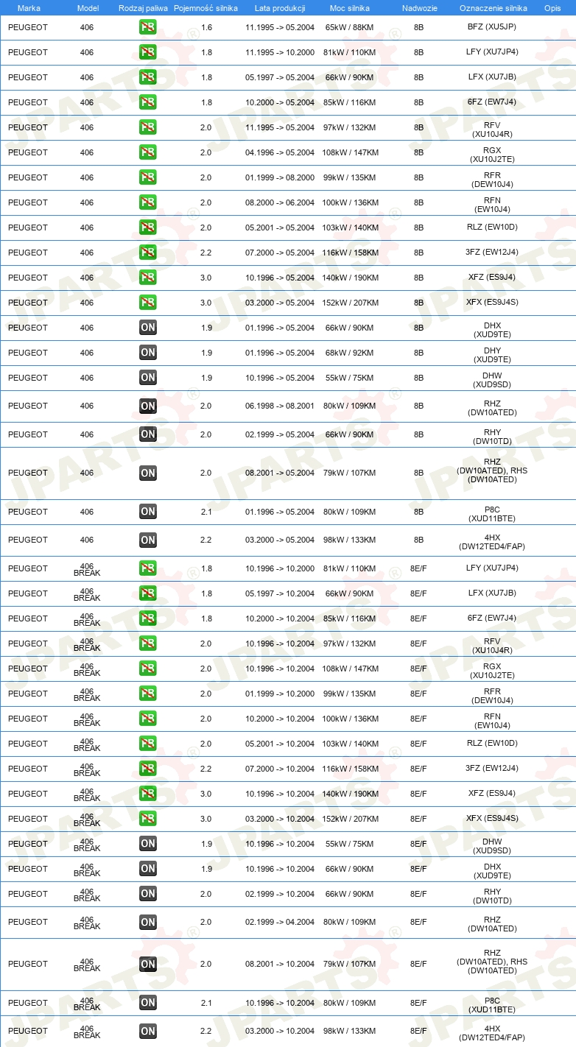
Task: Click the Marka column header
Action: 29,8
